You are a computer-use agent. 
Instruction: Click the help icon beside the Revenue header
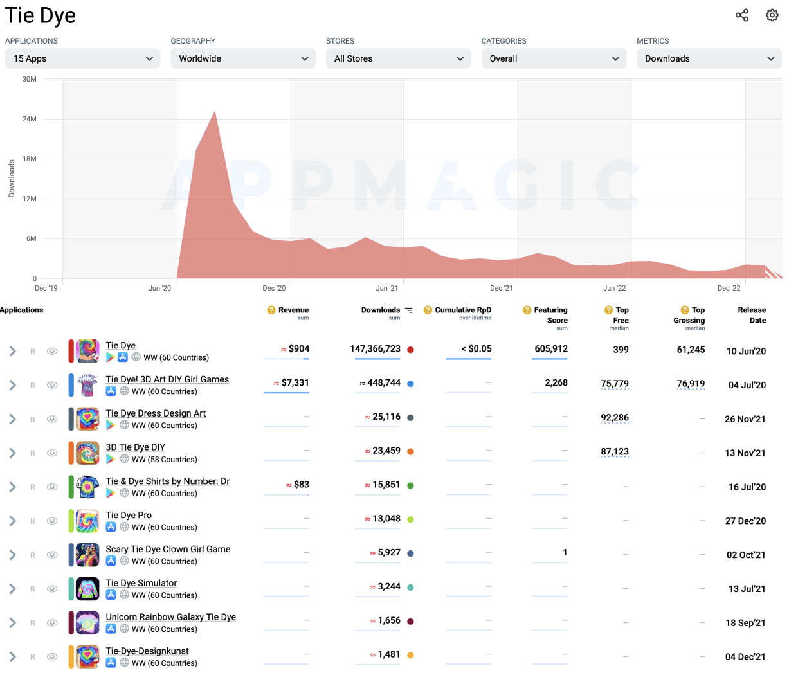pyautogui.click(x=270, y=310)
